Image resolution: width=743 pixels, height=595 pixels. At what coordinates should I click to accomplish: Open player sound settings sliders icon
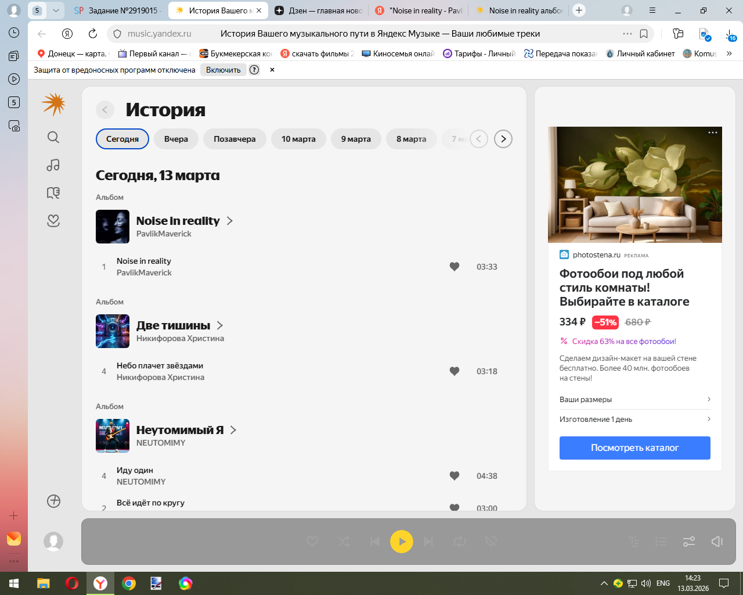pyautogui.click(x=689, y=542)
